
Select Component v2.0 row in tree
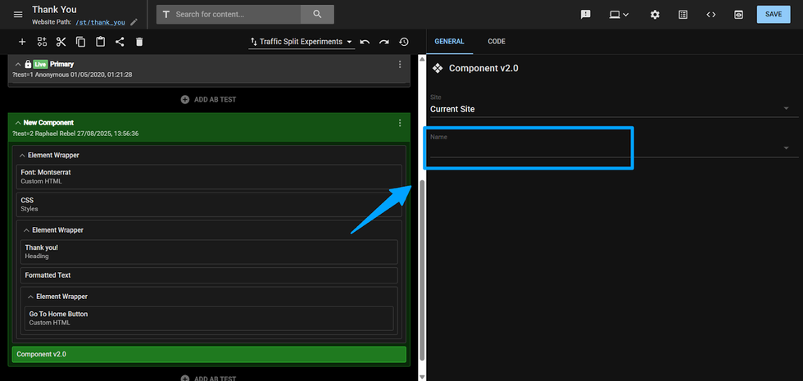pyautogui.click(x=209, y=354)
